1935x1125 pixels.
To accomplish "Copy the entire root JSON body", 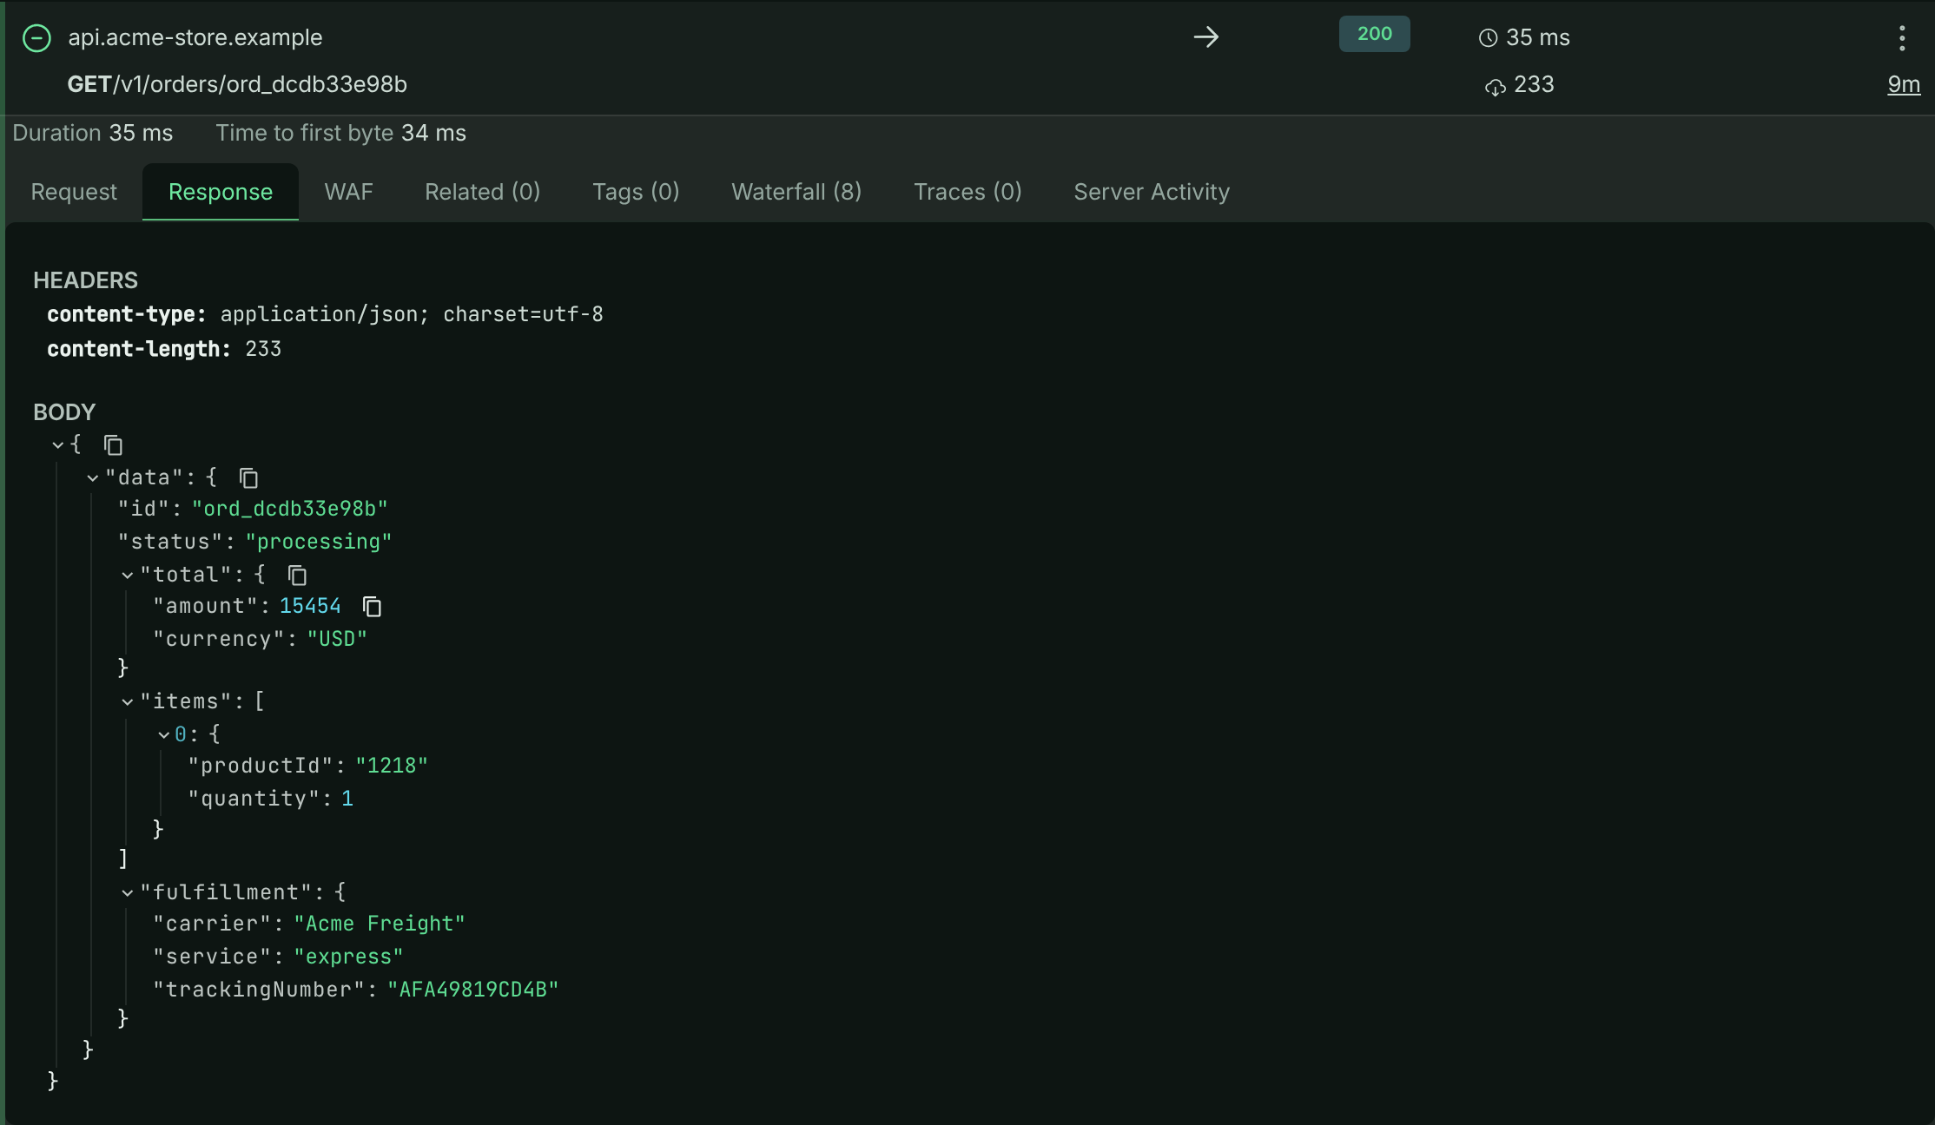I will [x=113, y=445].
